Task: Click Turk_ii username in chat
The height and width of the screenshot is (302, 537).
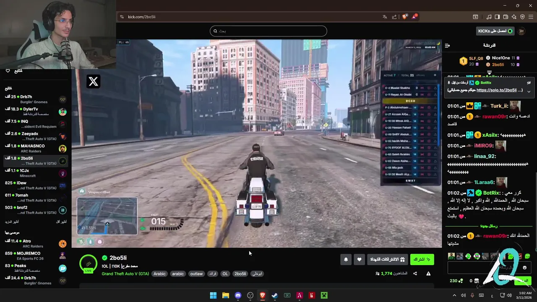Action: click(x=499, y=106)
